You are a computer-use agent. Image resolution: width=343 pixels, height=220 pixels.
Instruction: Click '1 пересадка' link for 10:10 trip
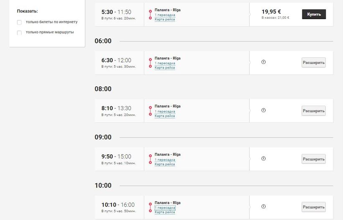pyautogui.click(x=165, y=207)
